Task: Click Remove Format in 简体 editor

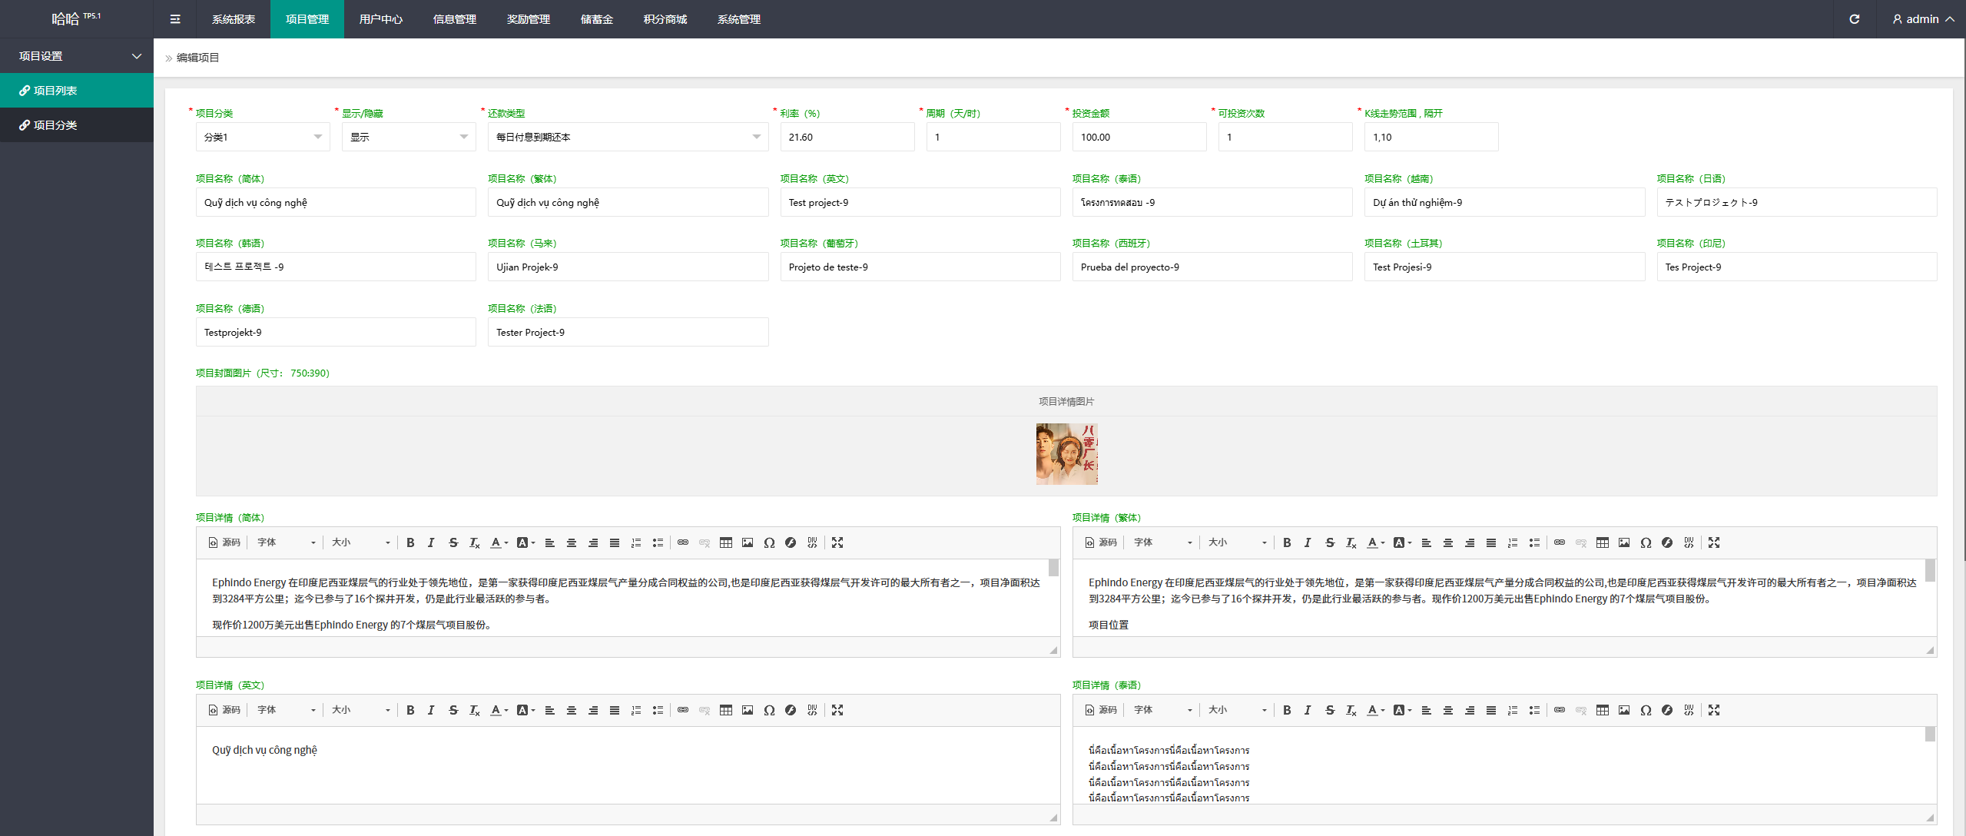Action: pos(475,542)
